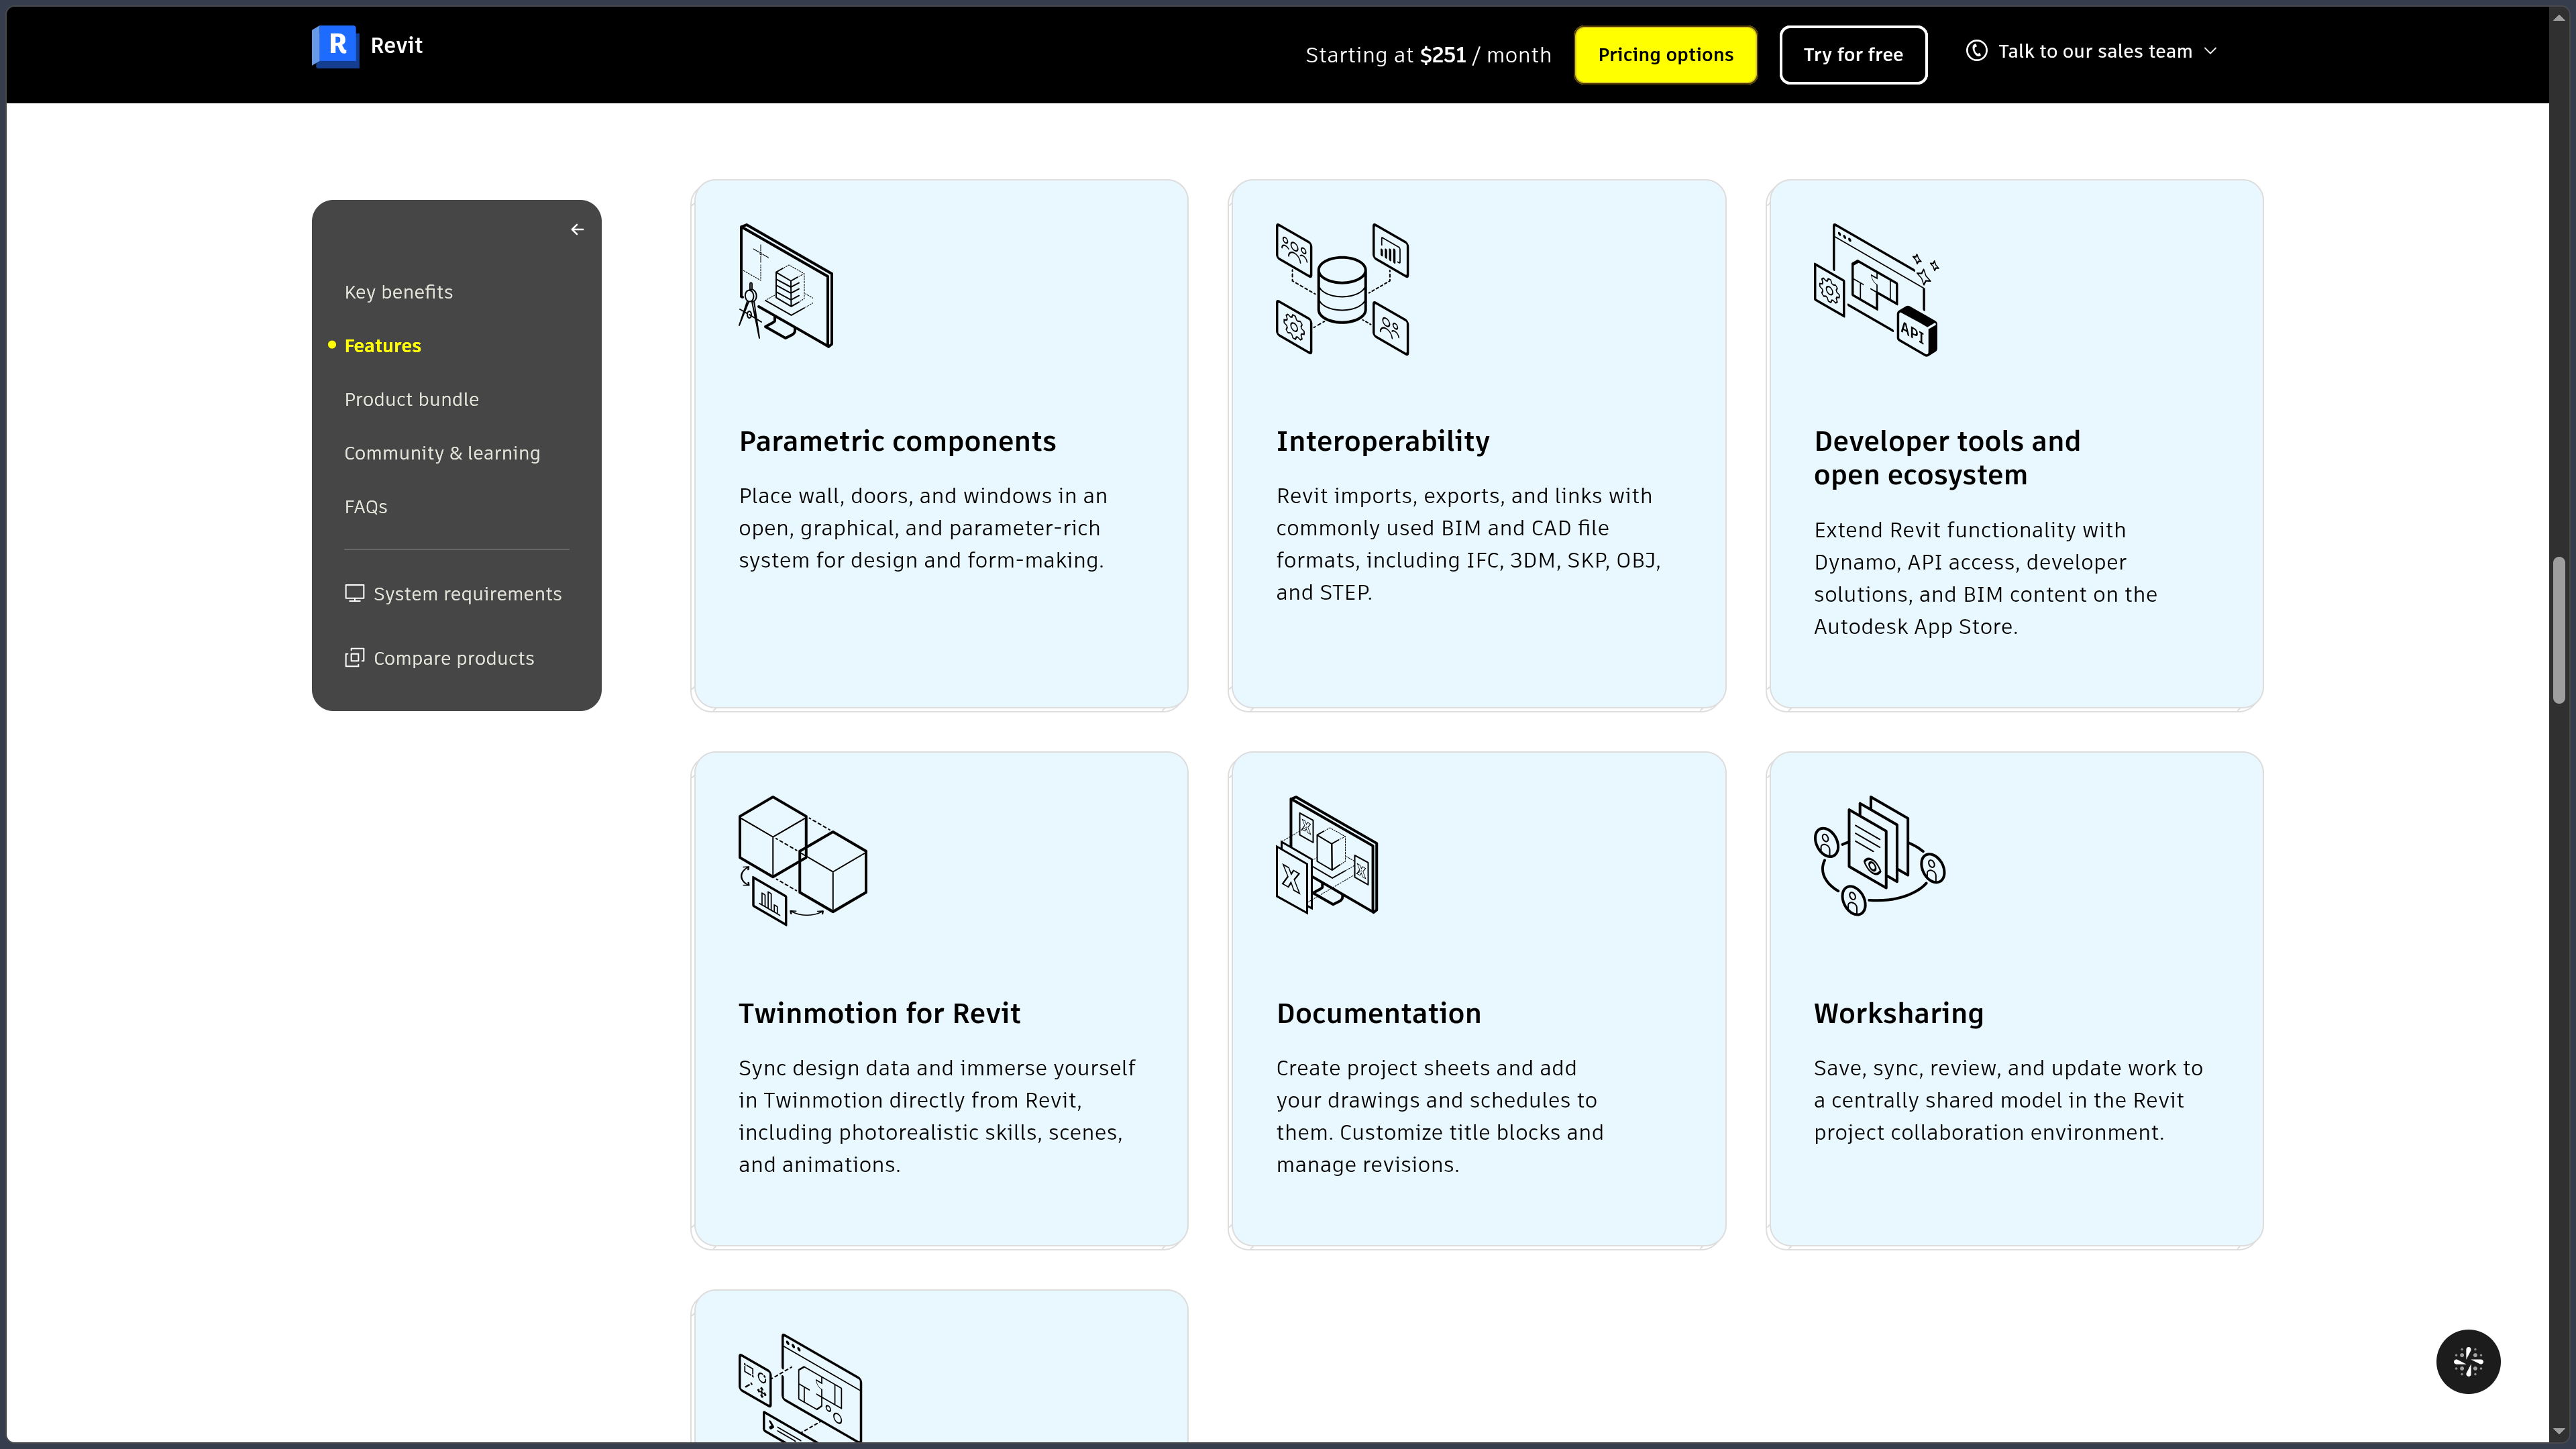
Task: Click the monitor icon beside System requirements
Action: 354,593
